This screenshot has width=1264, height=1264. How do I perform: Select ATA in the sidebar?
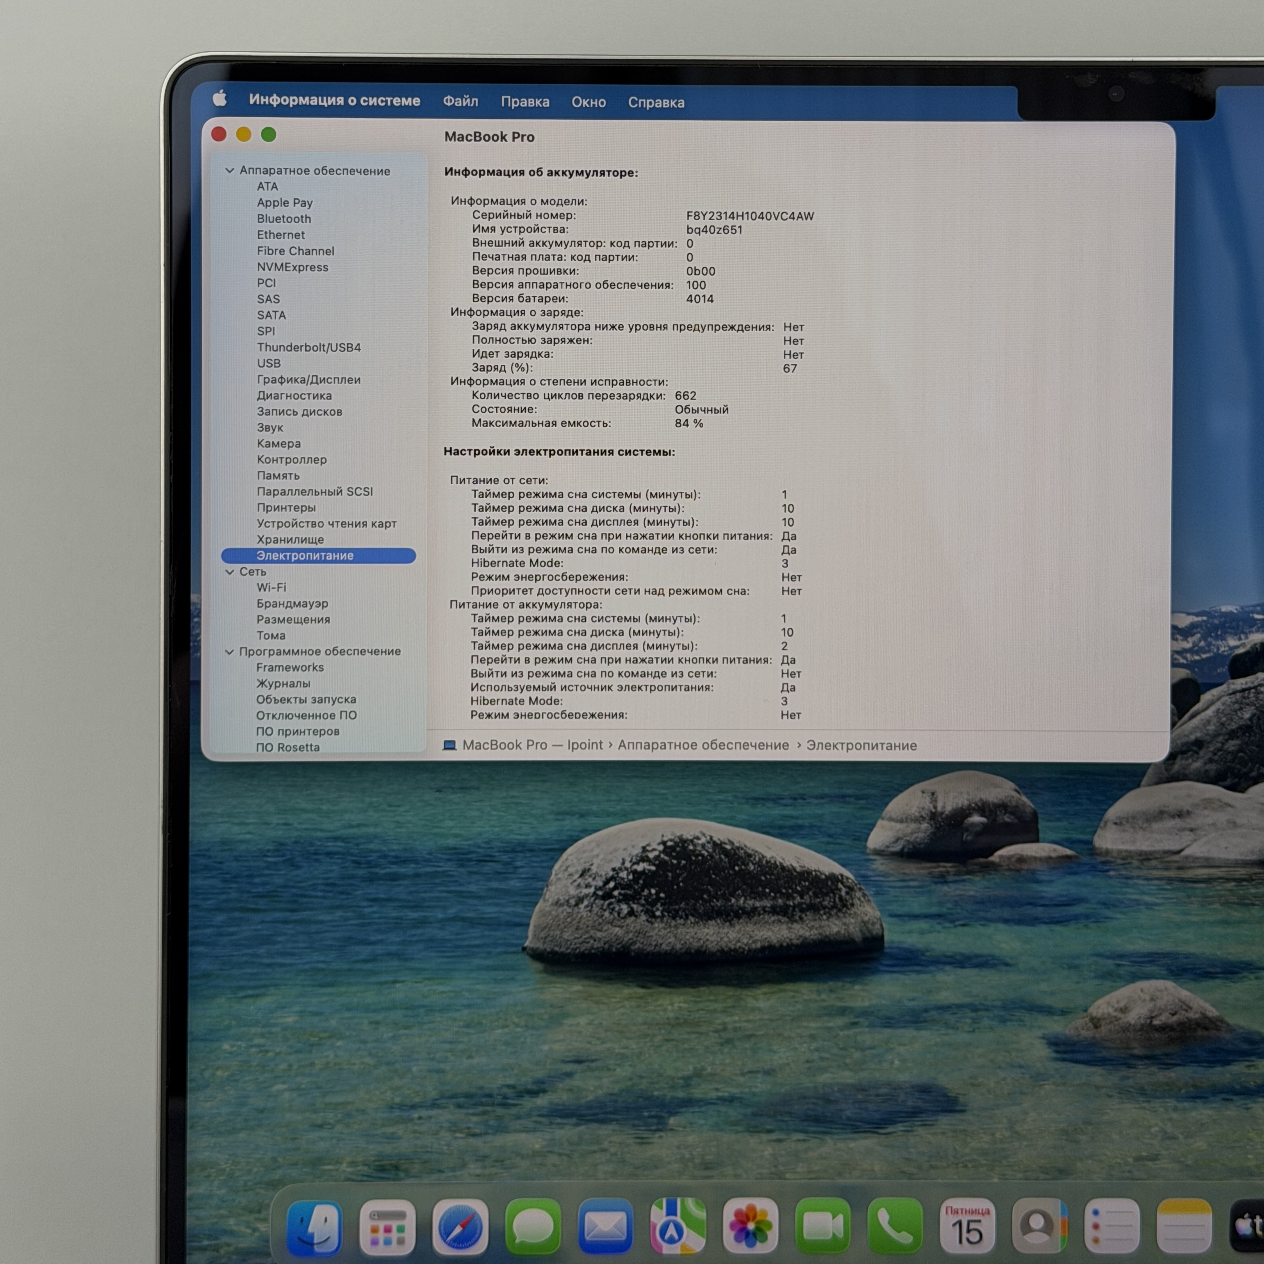coord(268,187)
